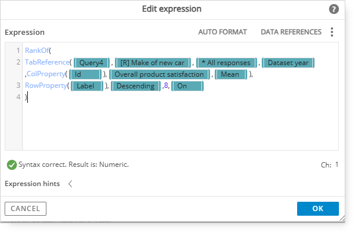Click the empty area in expression editor
The width and height of the screenshot is (354, 232).
tap(180, 124)
